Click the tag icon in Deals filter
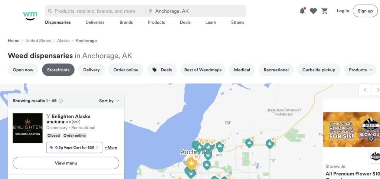Screen dimensions: 380x179 (x=154, y=70)
